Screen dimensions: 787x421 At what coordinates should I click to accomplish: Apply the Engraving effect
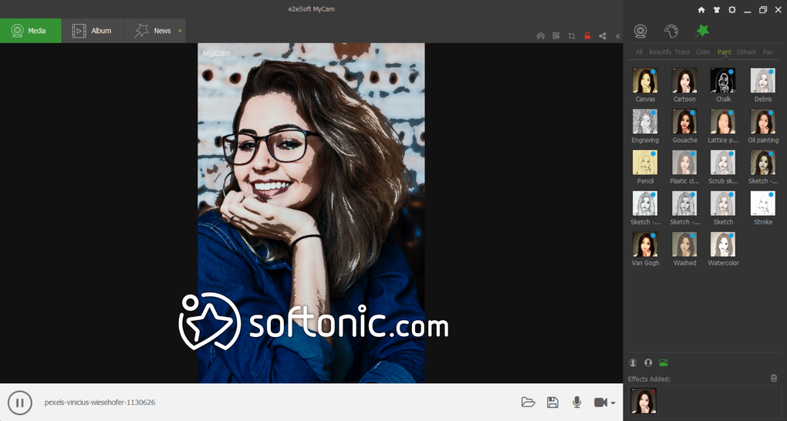pyautogui.click(x=645, y=121)
